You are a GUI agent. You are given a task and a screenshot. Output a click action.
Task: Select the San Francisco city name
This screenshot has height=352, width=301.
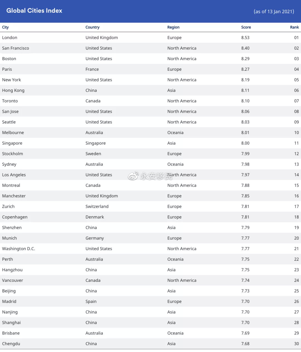point(16,48)
